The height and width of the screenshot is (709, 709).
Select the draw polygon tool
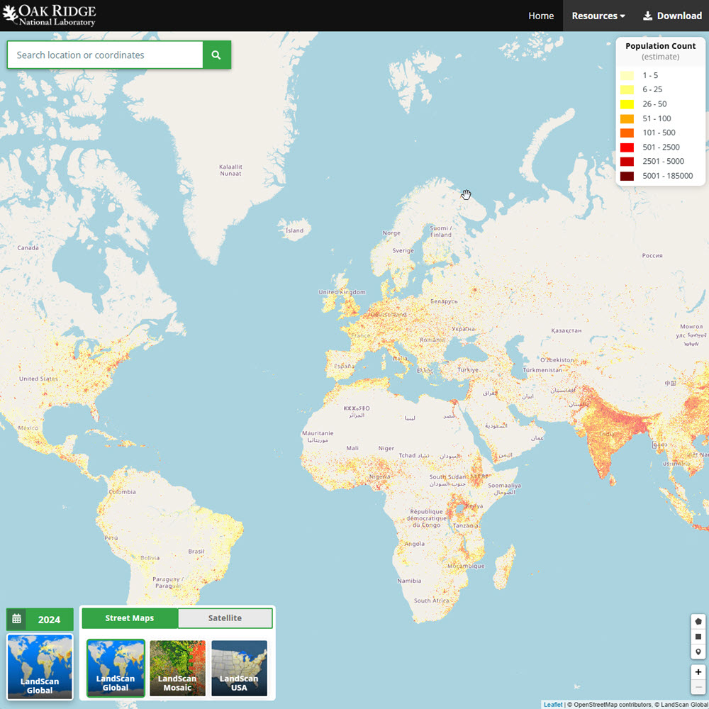coord(698,621)
